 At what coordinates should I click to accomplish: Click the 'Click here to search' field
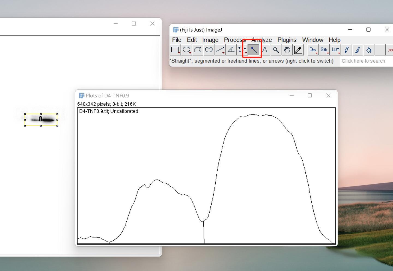363,61
